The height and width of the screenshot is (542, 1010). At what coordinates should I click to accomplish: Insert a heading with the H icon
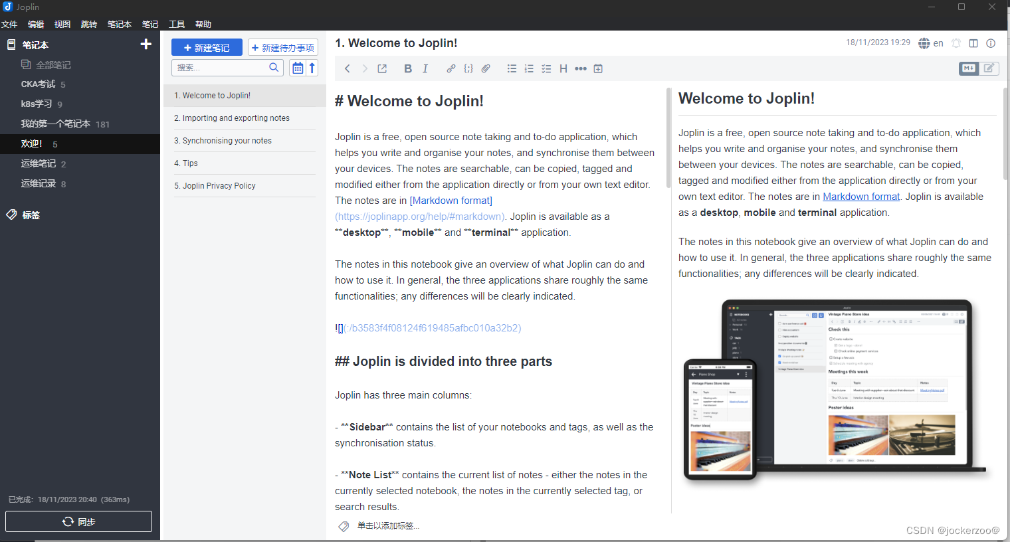[x=563, y=68]
